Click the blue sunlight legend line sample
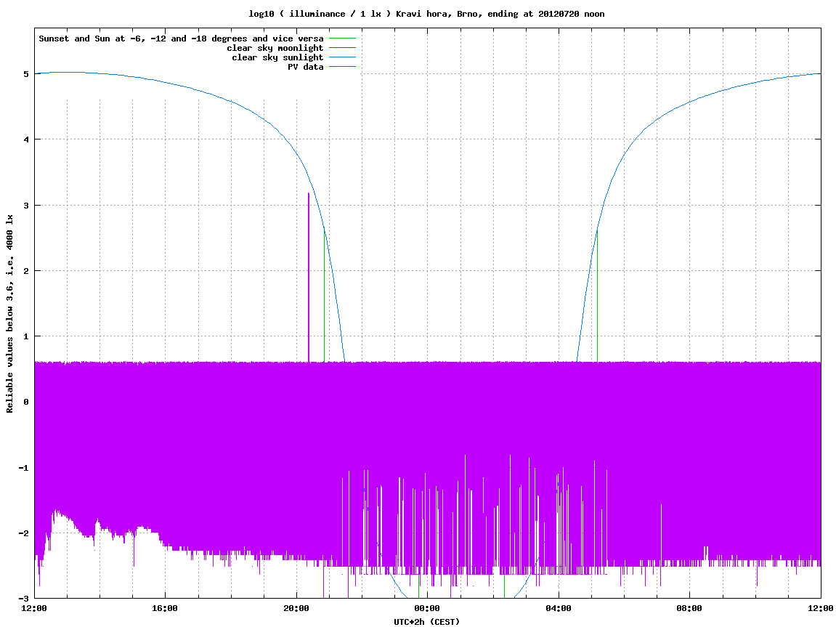 coord(342,57)
